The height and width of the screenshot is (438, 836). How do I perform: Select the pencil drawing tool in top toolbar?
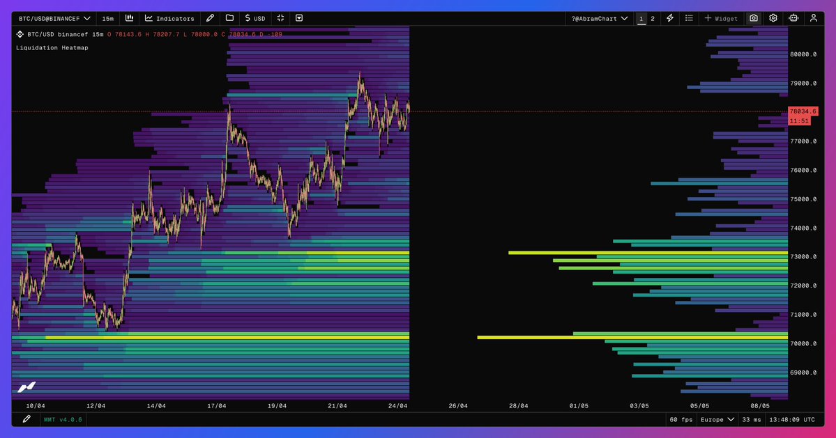pos(210,18)
